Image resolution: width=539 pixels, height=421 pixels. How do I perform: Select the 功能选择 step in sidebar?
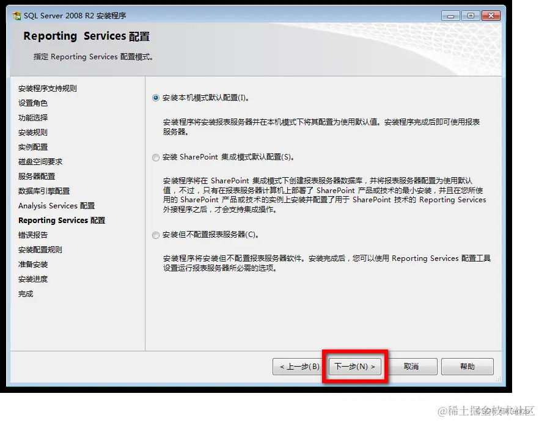coord(32,117)
